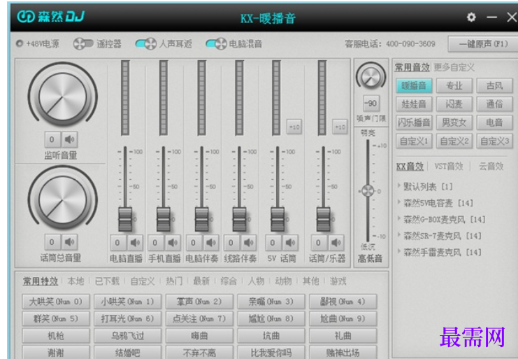Select the VST音效 tab
This screenshot has height=359, width=518.
(x=449, y=167)
